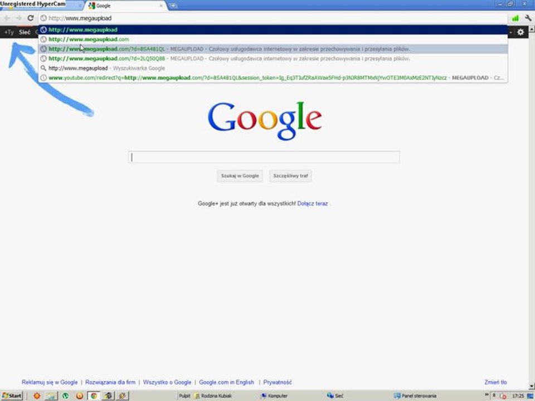Image resolution: width=535 pixels, height=401 pixels.
Task: Open the Windows Start button
Action: (x=12, y=395)
